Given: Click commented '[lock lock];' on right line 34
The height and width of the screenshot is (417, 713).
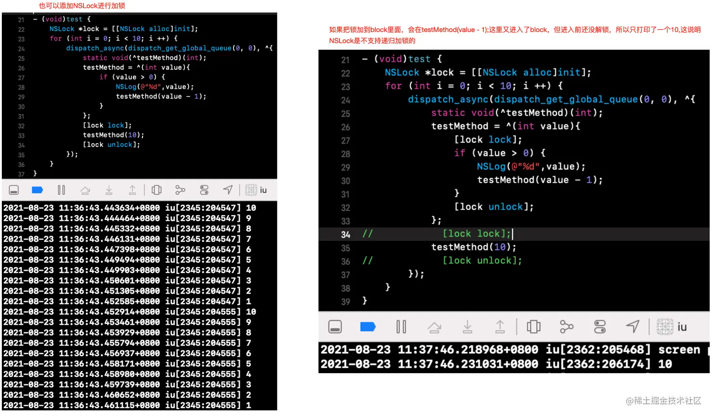Looking at the screenshot, I should pos(477,234).
